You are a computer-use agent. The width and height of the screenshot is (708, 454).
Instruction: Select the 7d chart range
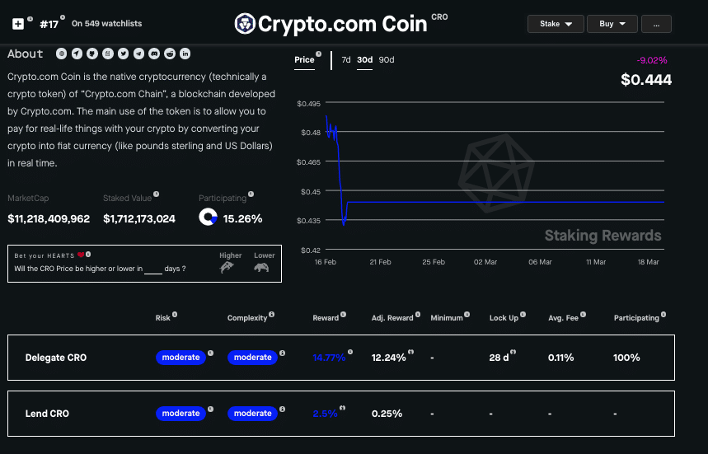click(x=346, y=60)
